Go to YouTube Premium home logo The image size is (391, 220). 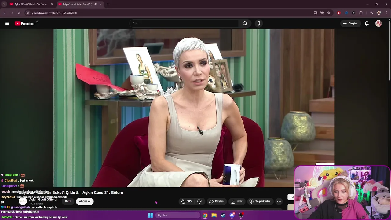[x=25, y=24]
